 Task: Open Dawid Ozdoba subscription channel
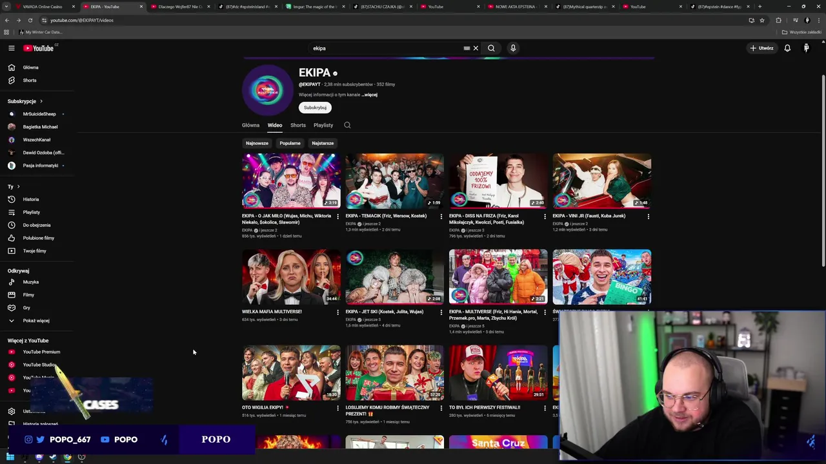43,153
